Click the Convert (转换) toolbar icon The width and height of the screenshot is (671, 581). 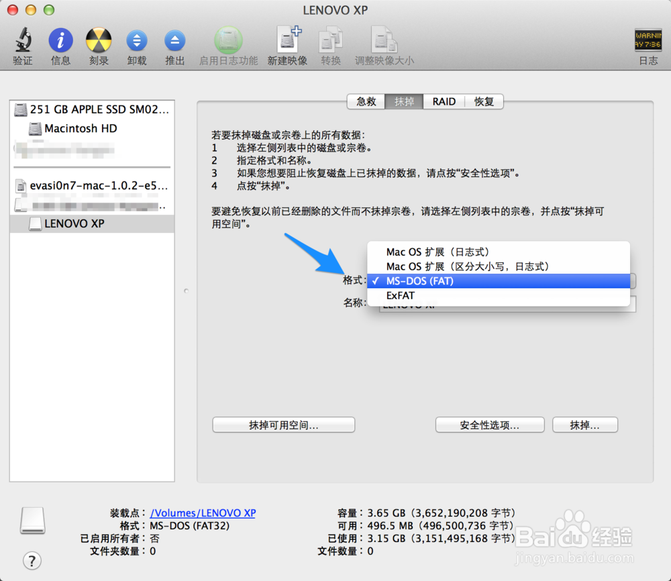tap(331, 40)
